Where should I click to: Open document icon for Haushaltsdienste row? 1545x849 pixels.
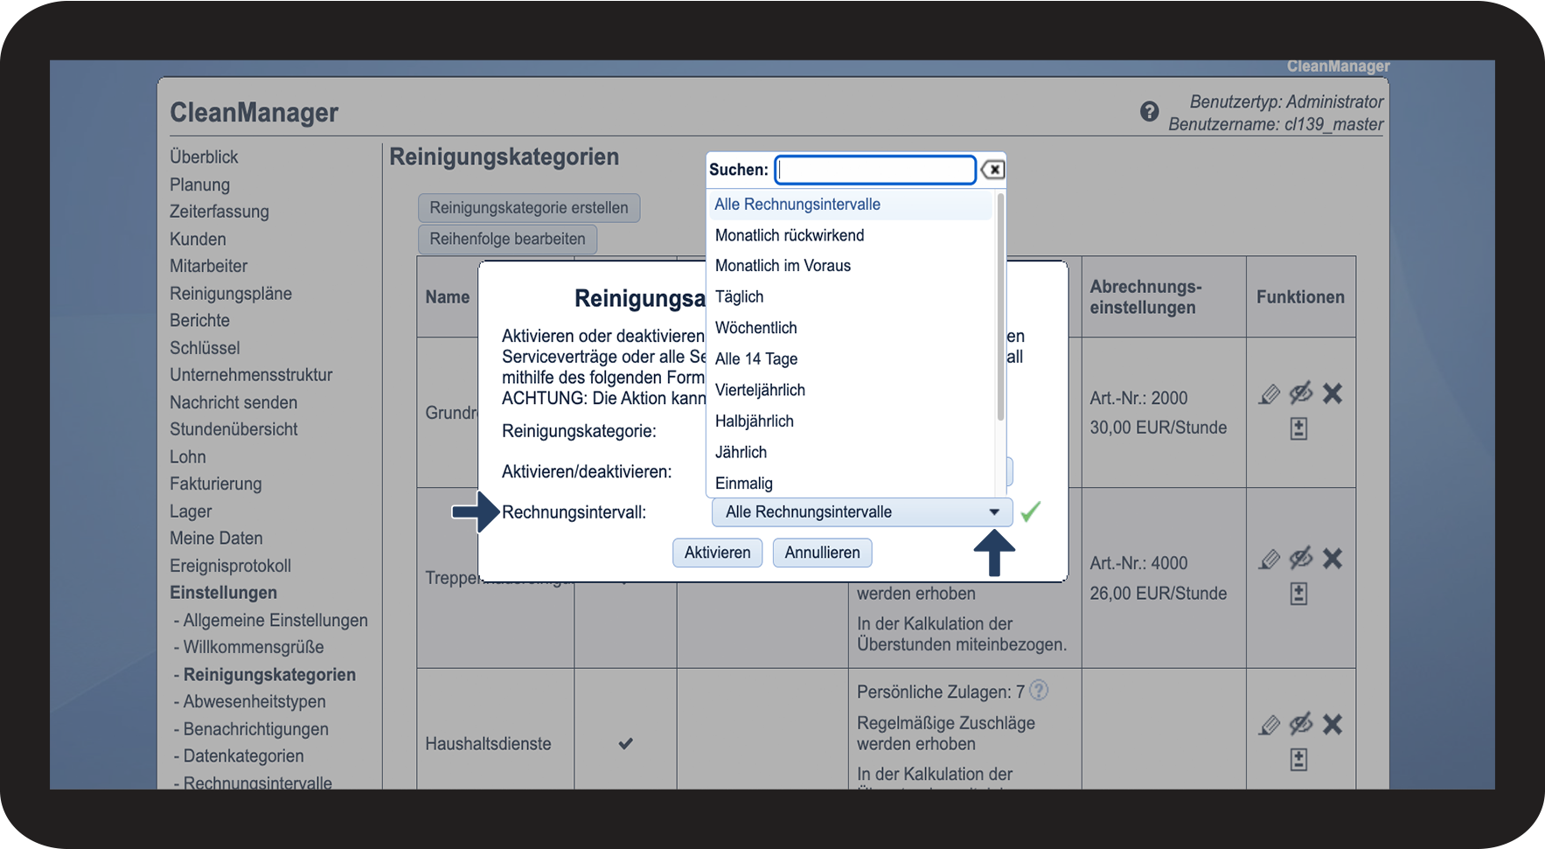(1299, 760)
